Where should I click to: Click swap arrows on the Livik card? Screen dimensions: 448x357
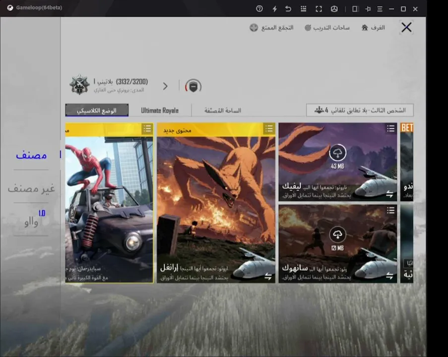point(390,194)
